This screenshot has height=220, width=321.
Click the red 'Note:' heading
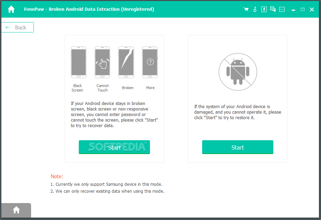(57, 176)
